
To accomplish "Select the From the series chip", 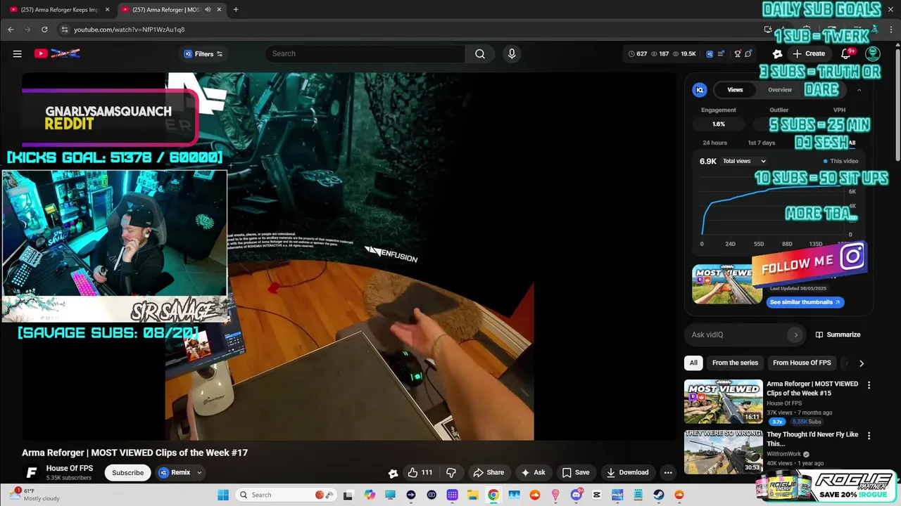I will click(735, 363).
